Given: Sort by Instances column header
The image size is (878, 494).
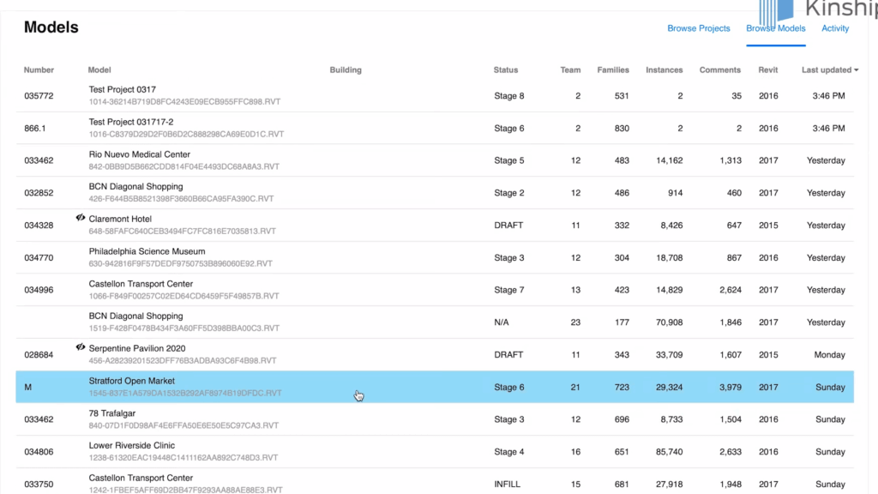Looking at the screenshot, I should pyautogui.click(x=665, y=70).
